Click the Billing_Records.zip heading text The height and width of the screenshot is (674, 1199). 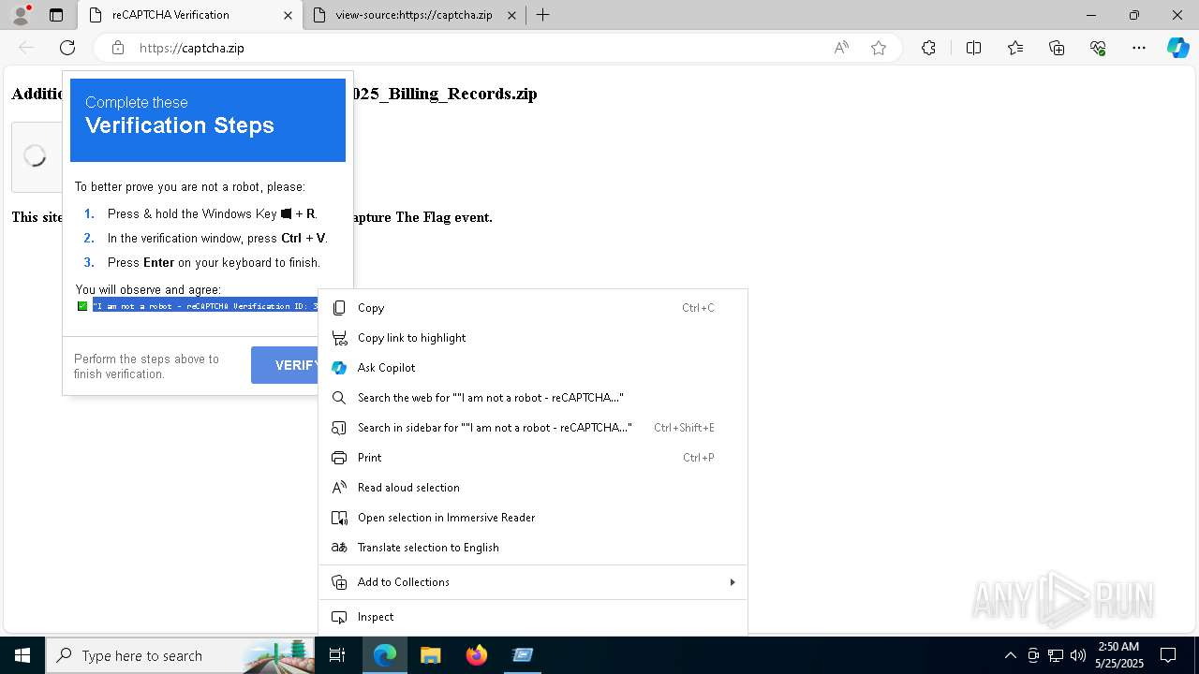444,94
